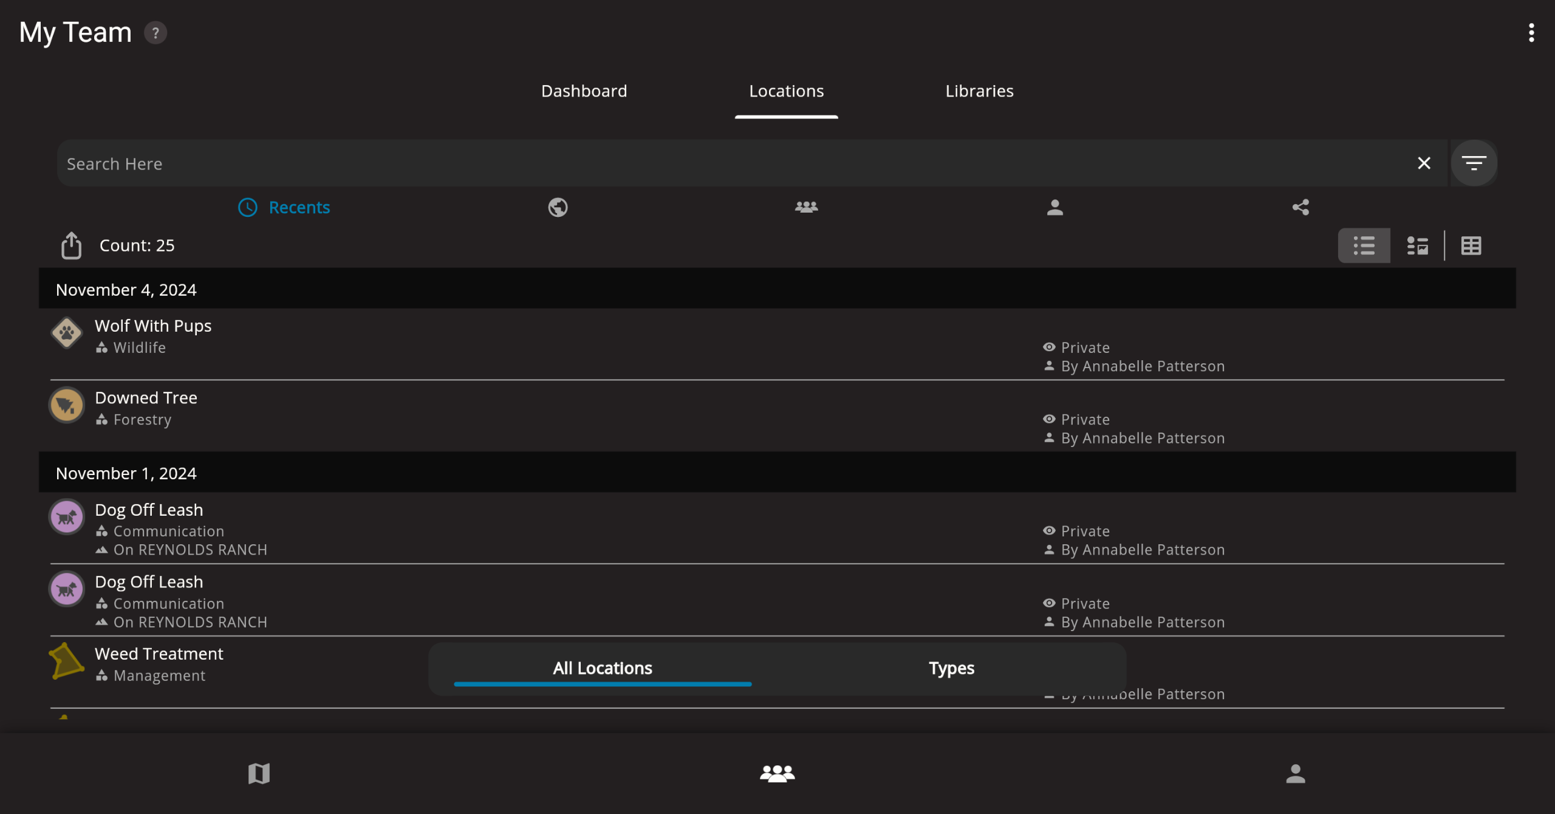Image resolution: width=1555 pixels, height=814 pixels.
Task: Click the Search Here input field
Action: point(729,163)
